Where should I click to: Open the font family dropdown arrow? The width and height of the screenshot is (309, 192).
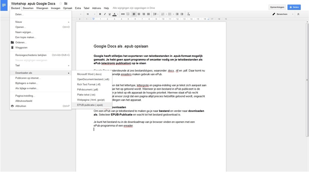pos(81,14)
